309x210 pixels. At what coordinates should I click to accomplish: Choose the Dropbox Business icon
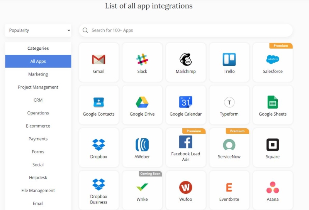[99, 185]
